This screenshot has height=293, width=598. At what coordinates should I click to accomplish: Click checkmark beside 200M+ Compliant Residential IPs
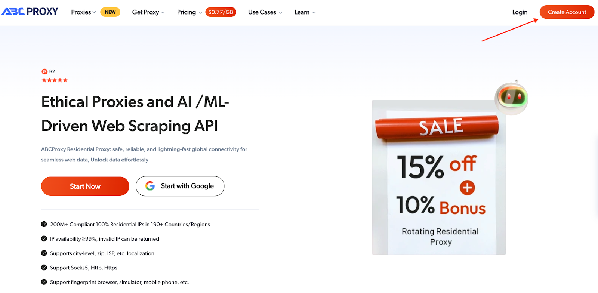point(44,224)
